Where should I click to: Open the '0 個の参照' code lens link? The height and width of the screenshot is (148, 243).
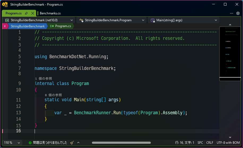pyautogui.click(x=53, y=95)
